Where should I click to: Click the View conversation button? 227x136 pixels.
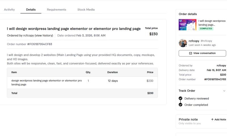point(202,53)
